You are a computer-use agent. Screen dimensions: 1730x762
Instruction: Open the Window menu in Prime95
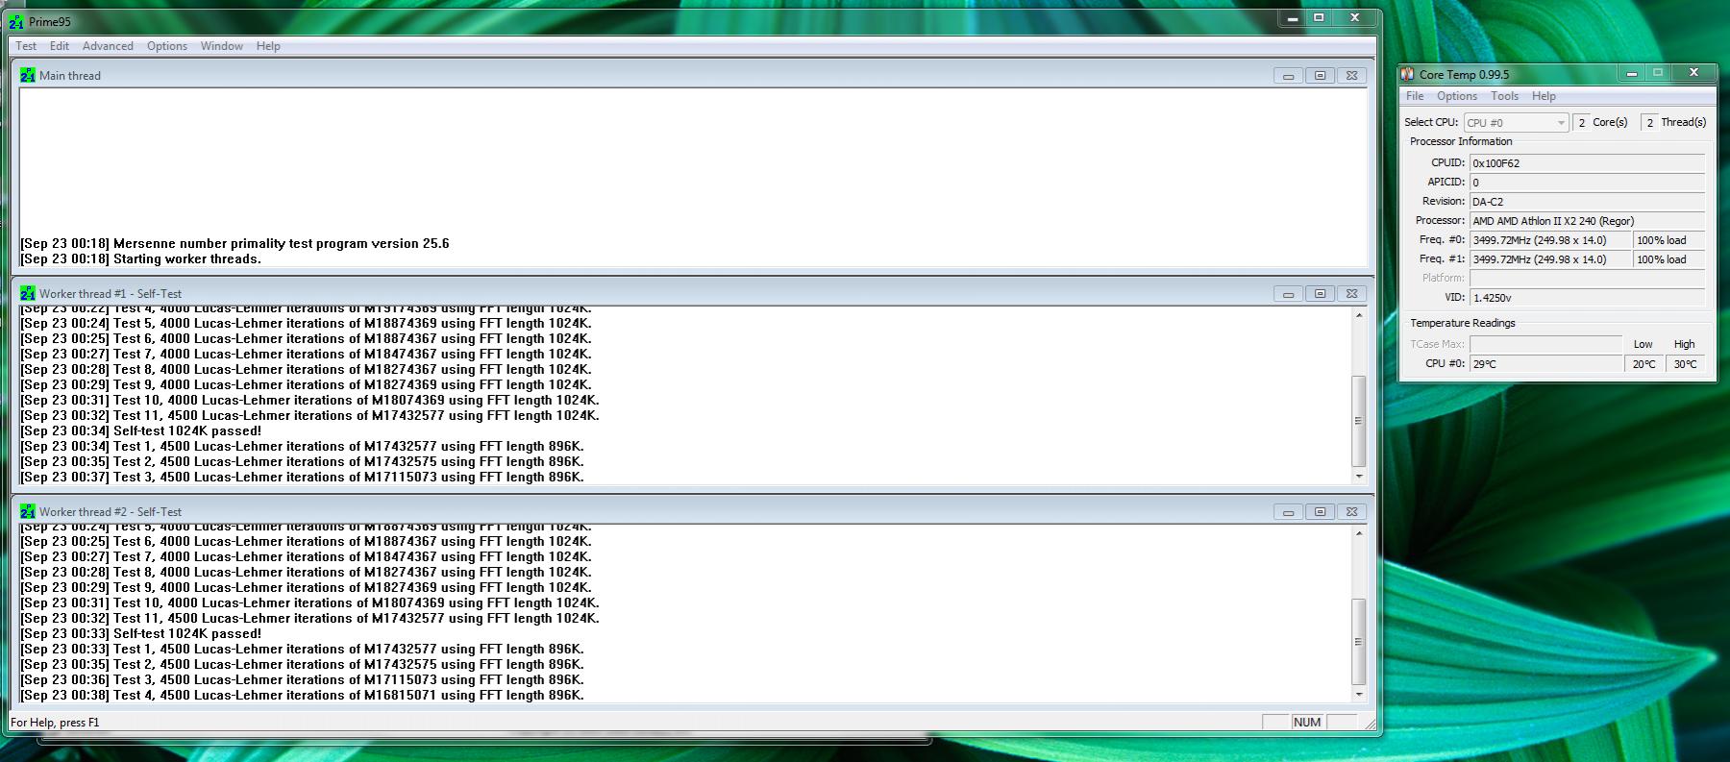tap(222, 46)
